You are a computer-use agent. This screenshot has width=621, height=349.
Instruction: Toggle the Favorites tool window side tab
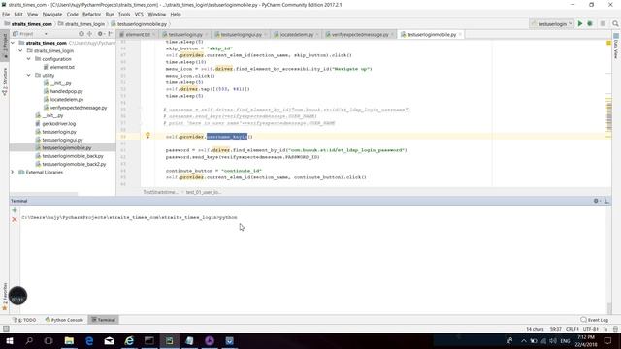(5, 296)
